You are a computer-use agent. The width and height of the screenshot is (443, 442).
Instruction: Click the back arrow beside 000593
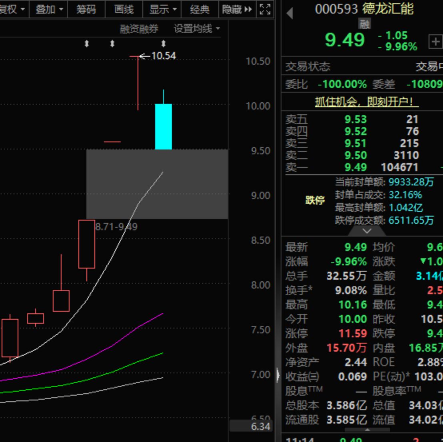point(289,13)
